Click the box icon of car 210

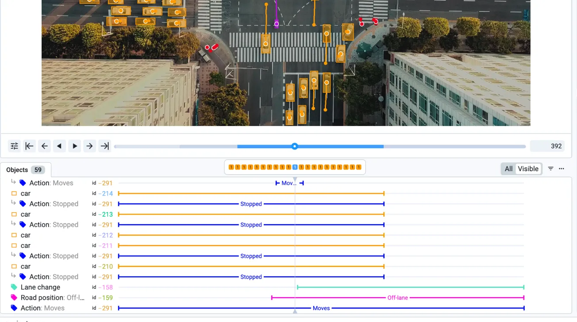[14, 266]
